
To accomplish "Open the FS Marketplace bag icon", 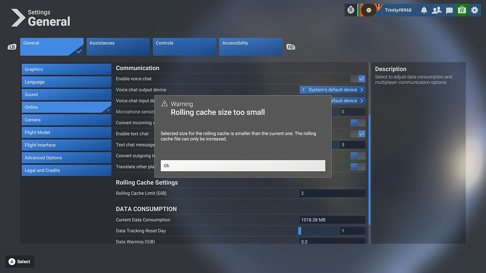I will click(461, 9).
